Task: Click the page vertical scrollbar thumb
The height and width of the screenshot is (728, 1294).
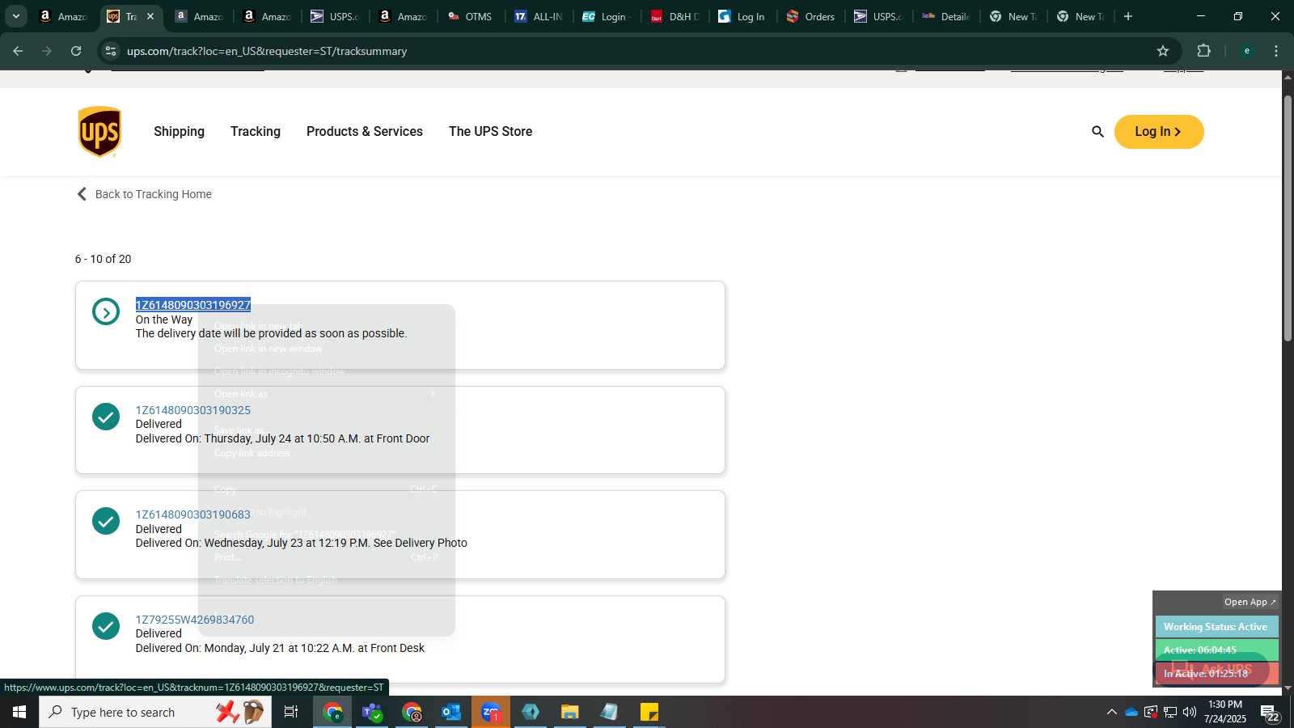Action: pos(1288,218)
